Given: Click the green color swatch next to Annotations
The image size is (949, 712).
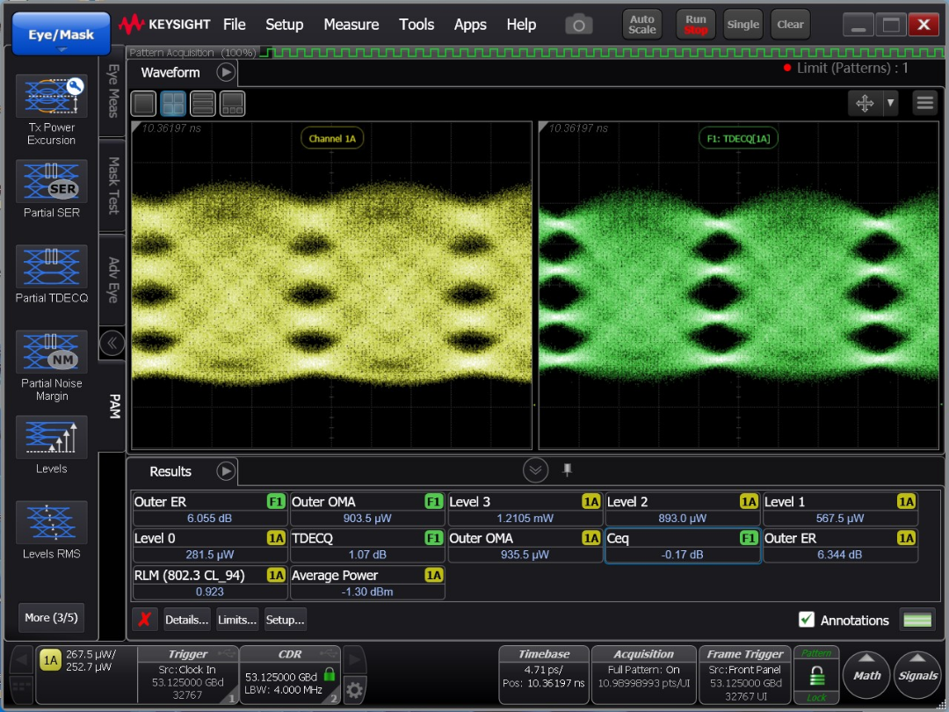Looking at the screenshot, I should [916, 620].
